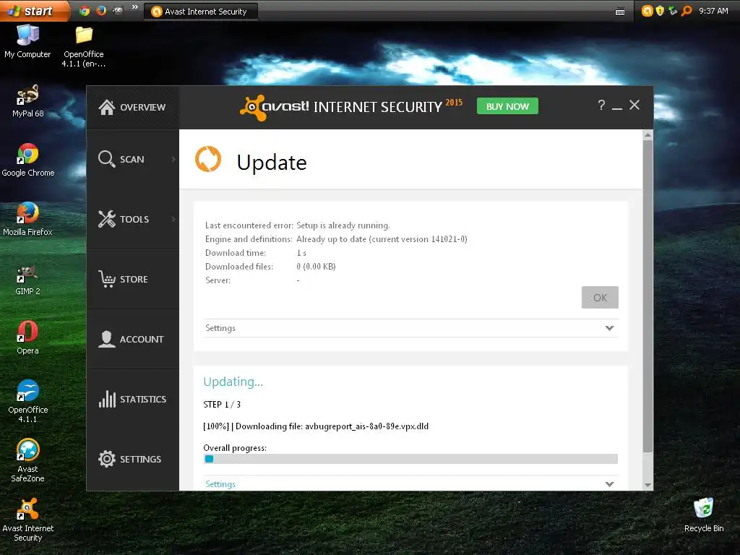Open the SETTINGS section in sidebar
This screenshot has height=555, width=740.
point(133,459)
